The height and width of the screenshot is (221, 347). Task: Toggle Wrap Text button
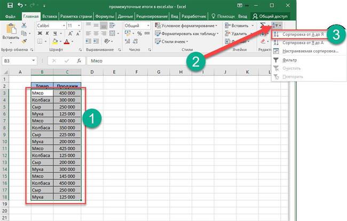click(x=113, y=25)
